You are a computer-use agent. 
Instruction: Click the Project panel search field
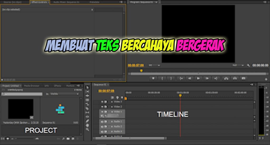tap(22, 94)
